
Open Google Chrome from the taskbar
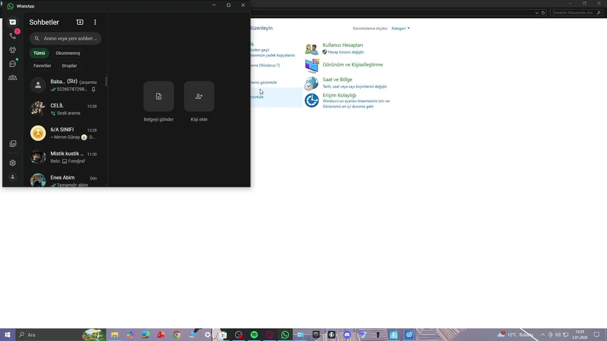point(177,335)
